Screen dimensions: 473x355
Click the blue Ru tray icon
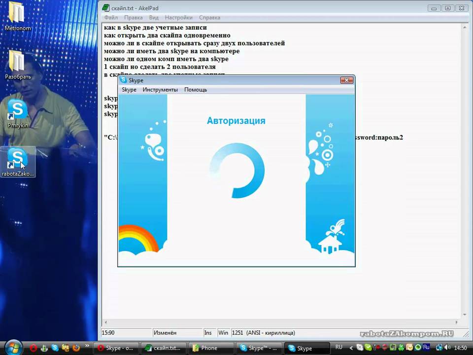[x=426, y=348]
